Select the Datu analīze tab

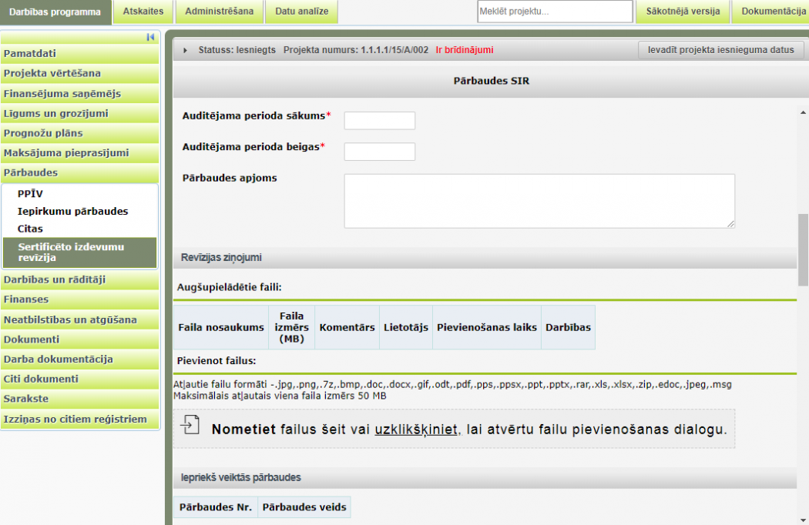pyautogui.click(x=301, y=12)
